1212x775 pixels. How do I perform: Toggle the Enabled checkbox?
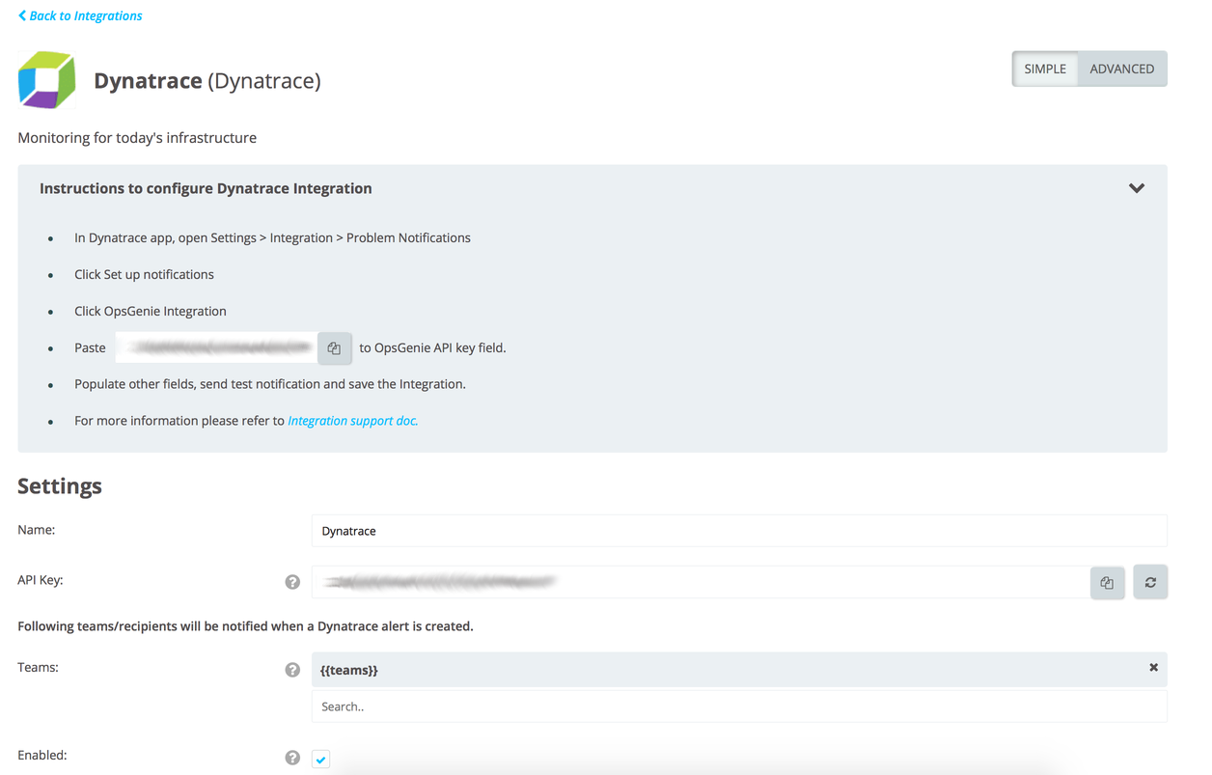click(x=321, y=759)
